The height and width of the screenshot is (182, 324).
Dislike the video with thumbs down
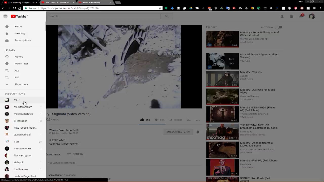tap(156, 120)
